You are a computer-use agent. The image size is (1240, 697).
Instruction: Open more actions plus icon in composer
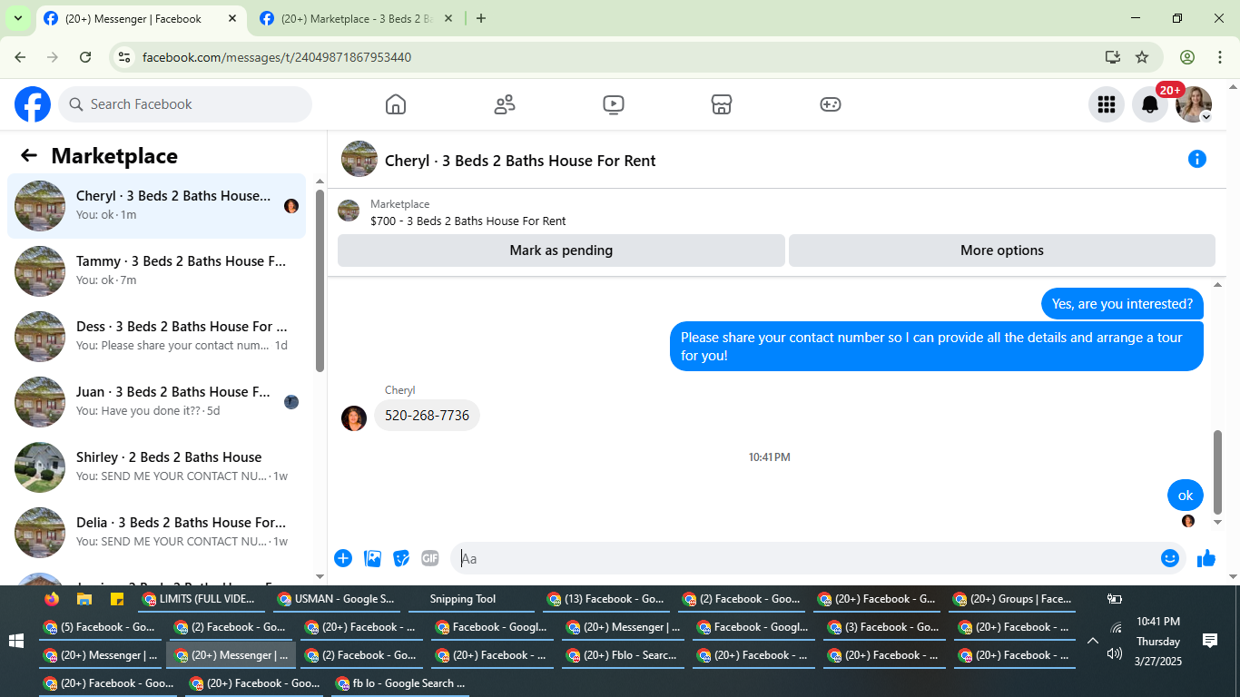click(343, 558)
